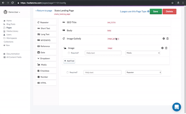The height and width of the screenshot is (114, 186).
Task: Click the folder icon beside Workspaces
Action: [x=4, y=38]
